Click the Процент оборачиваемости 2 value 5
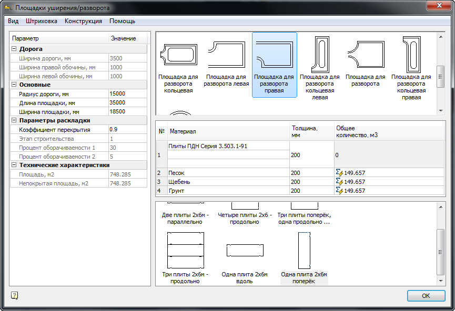The height and width of the screenshot is (311, 455). 128,157
